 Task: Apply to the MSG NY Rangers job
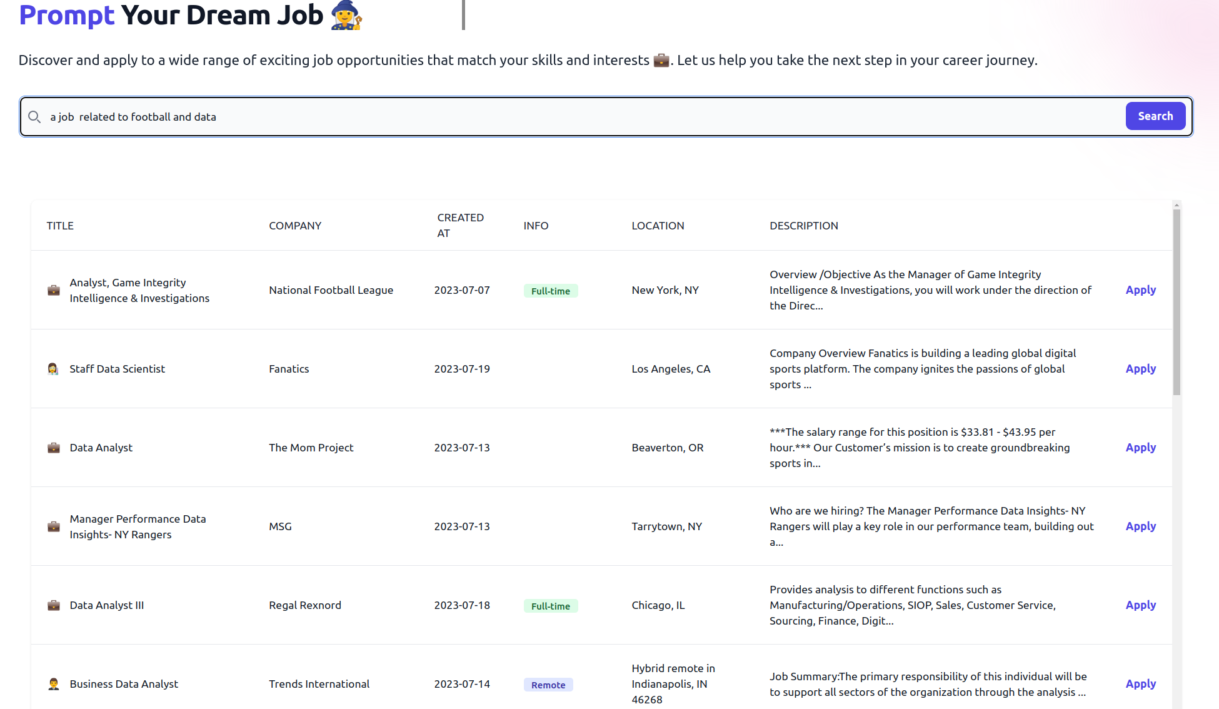[1140, 526]
